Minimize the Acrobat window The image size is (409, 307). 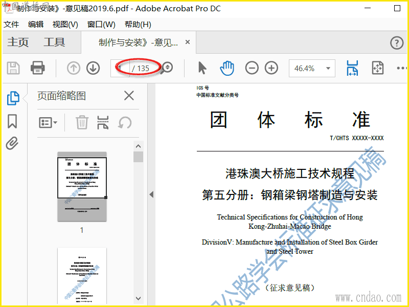point(368,8)
